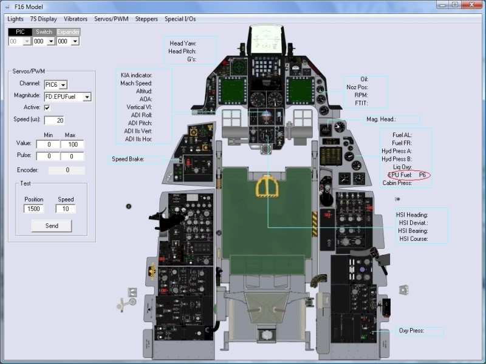Click the HSI Heading label
The width and height of the screenshot is (486, 364).
[x=412, y=215]
